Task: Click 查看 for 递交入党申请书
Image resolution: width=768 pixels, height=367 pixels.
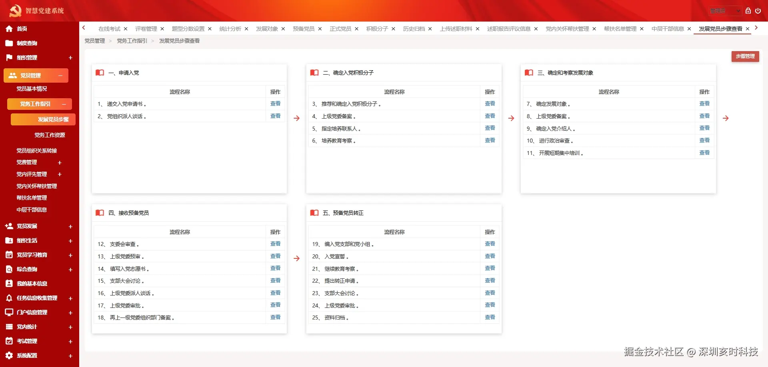Action: click(275, 103)
